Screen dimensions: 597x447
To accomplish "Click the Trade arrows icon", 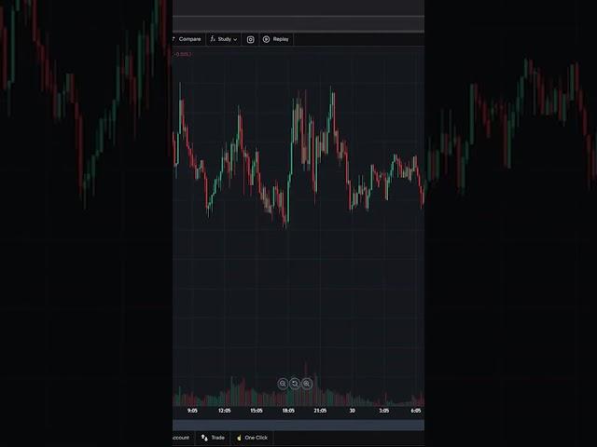I will coord(204,438).
